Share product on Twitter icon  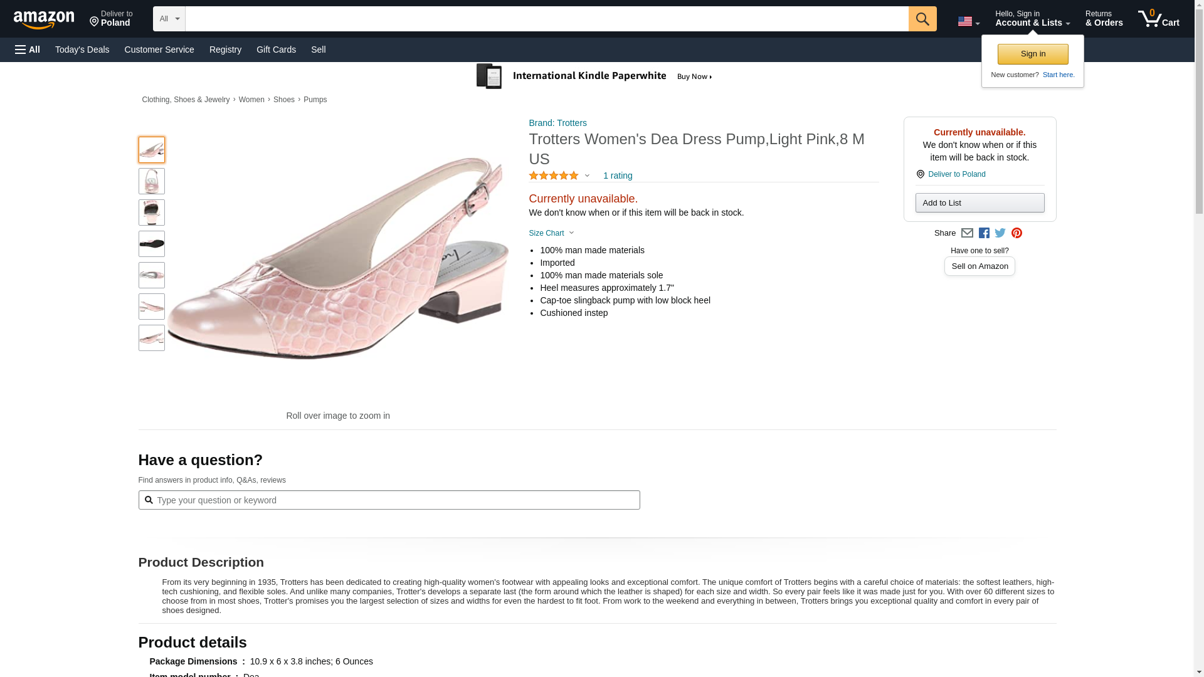tap(1000, 233)
